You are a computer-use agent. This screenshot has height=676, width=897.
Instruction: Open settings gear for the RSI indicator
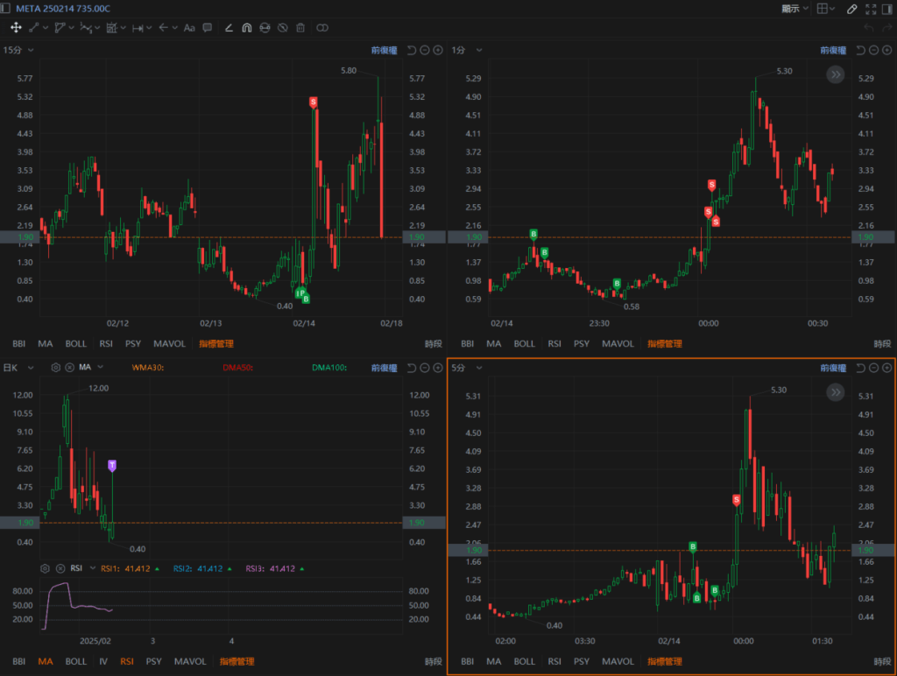click(x=46, y=568)
